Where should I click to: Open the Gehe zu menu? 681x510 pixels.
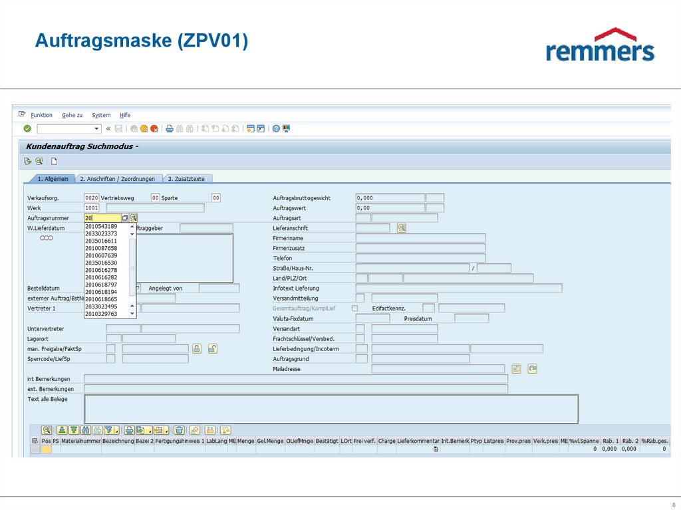pos(72,115)
